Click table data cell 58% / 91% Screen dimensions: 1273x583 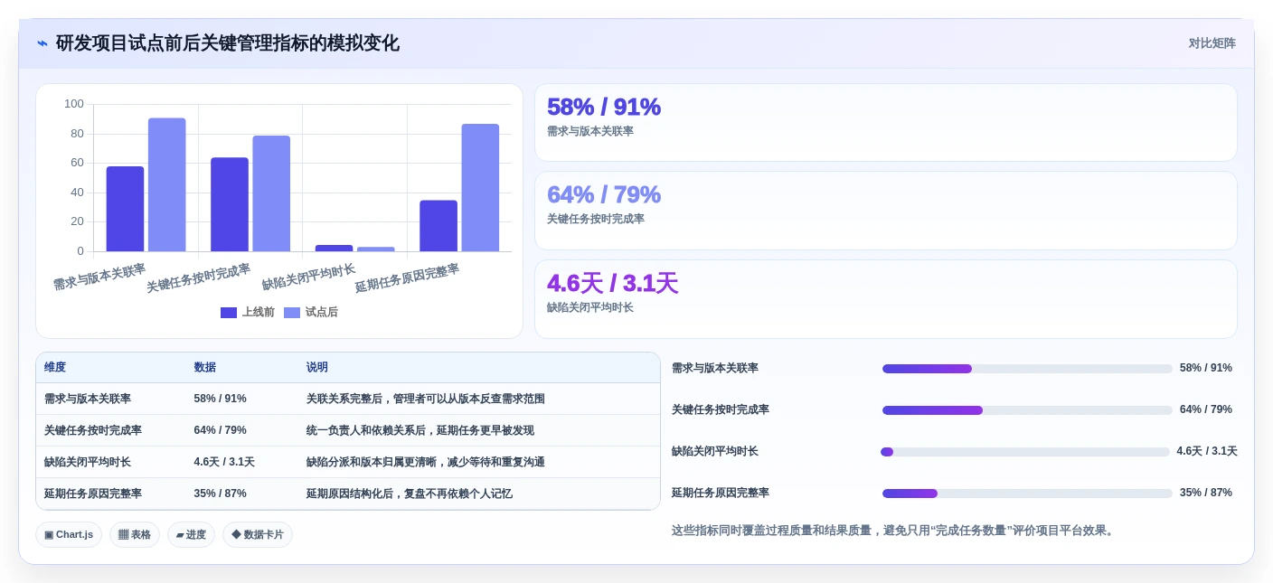(x=220, y=399)
